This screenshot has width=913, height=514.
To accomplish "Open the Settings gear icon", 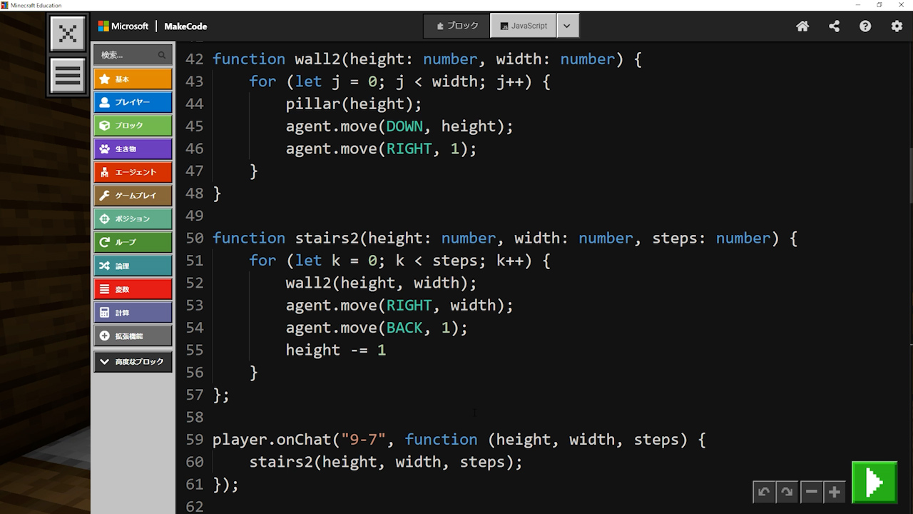I will point(897,26).
